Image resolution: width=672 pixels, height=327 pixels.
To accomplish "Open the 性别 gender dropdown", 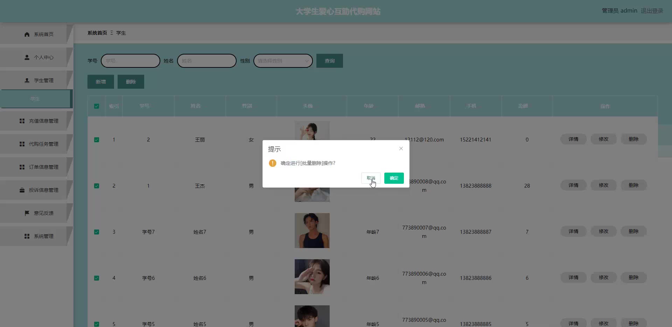I will click(283, 61).
